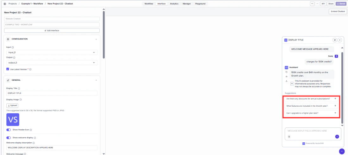Click the Saved status button
Screen dimensions: 348x155
pos(341,4)
